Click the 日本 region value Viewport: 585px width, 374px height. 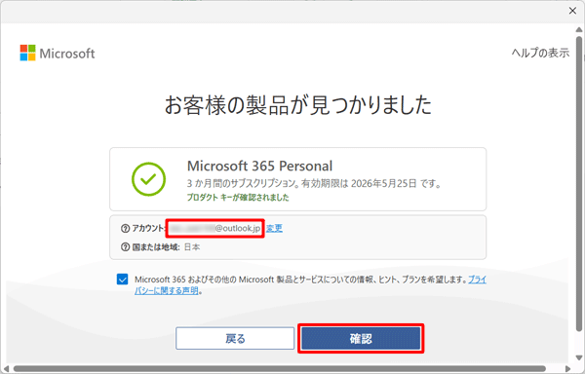[192, 247]
